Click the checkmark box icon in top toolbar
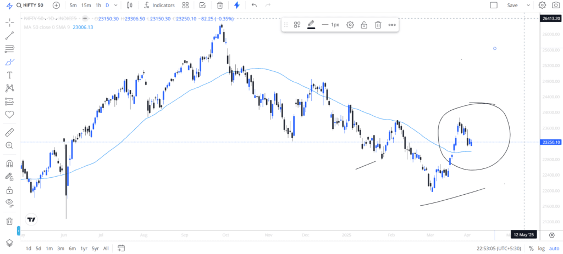The width and height of the screenshot is (563, 254). [x=202, y=5]
